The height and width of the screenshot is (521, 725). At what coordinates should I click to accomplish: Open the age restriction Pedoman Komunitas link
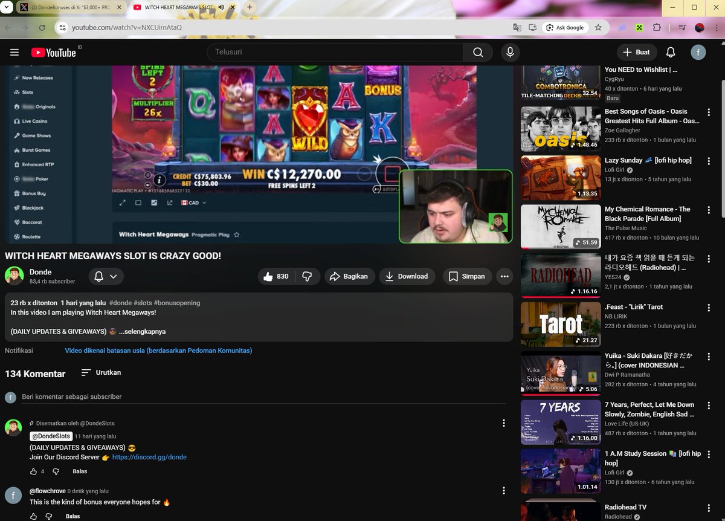click(x=158, y=351)
